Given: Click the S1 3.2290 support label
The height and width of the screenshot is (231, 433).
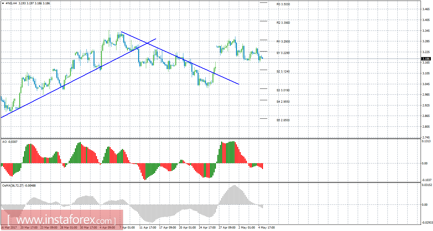Looking at the screenshot, I should (283, 53).
